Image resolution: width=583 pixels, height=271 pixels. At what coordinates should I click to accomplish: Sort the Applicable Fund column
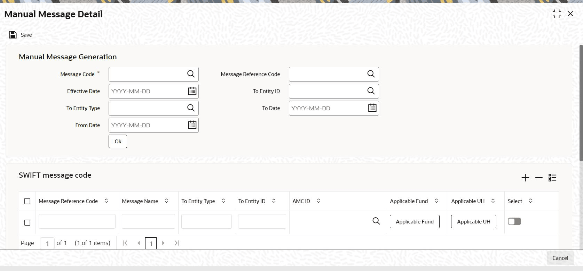coord(436,201)
